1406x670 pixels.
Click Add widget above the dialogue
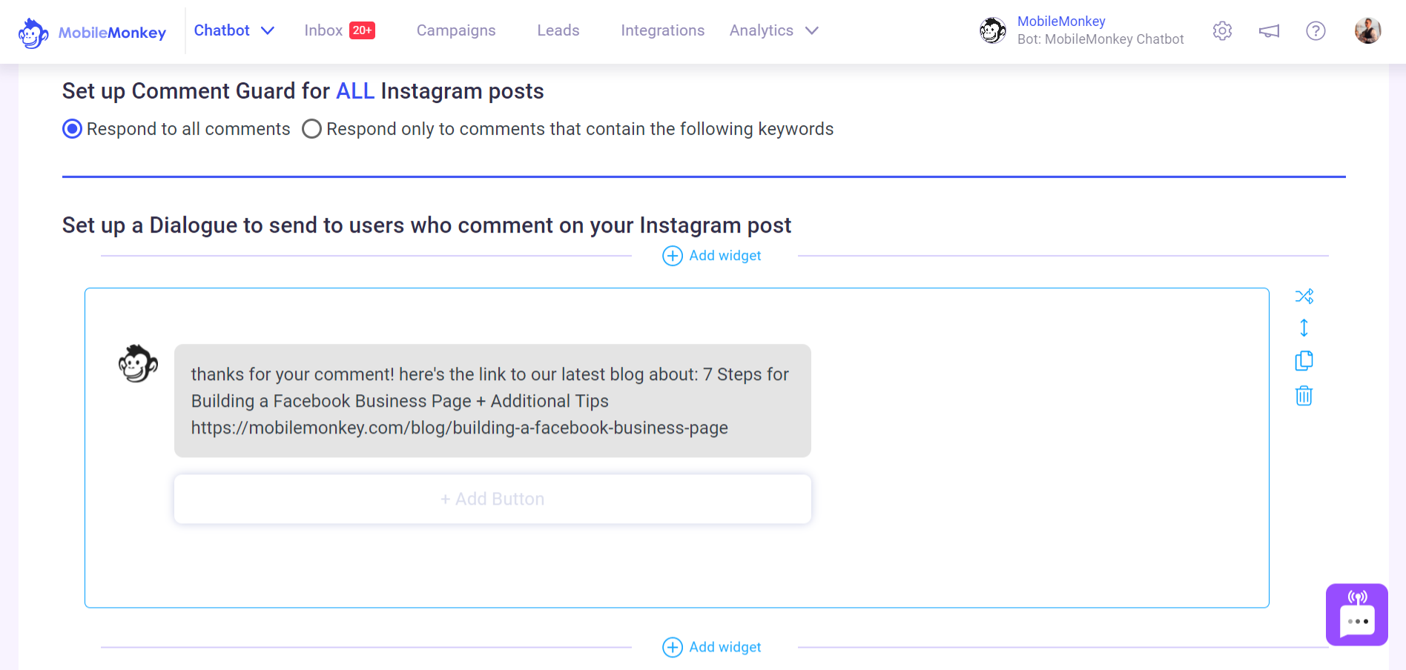(x=710, y=255)
